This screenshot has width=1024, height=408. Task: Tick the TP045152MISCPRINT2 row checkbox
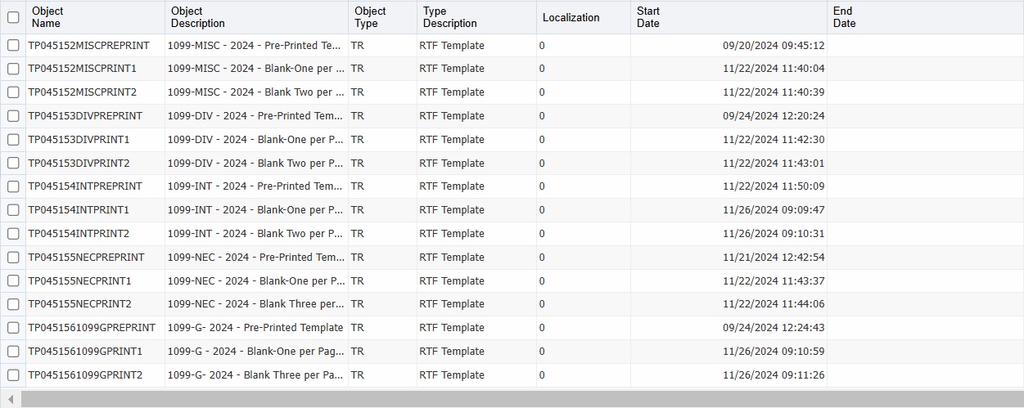pyautogui.click(x=13, y=92)
